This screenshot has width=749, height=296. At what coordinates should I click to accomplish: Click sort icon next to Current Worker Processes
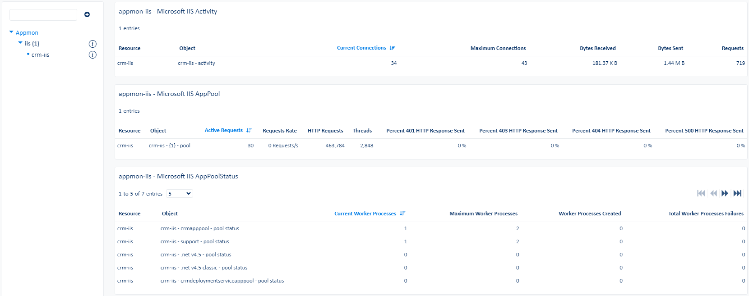coord(402,214)
